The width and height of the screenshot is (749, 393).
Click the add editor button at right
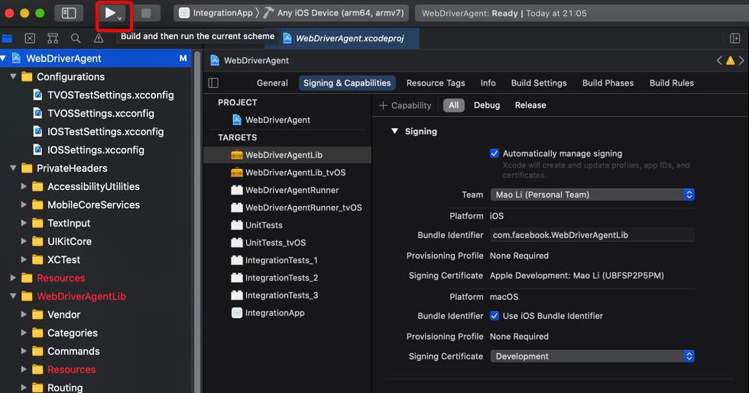[734, 38]
